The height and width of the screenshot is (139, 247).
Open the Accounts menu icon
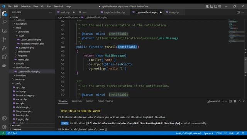tap(4, 118)
